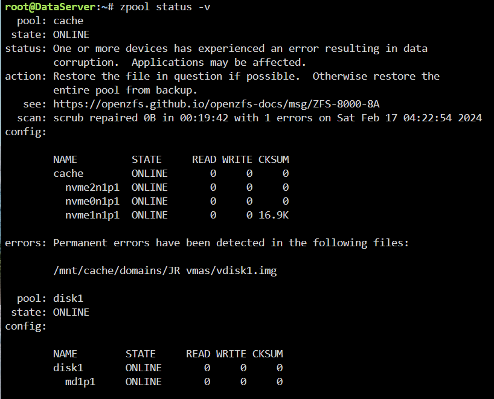The width and height of the screenshot is (494, 399).
Task: Click the cache pool name at top
Action: tap(68, 21)
